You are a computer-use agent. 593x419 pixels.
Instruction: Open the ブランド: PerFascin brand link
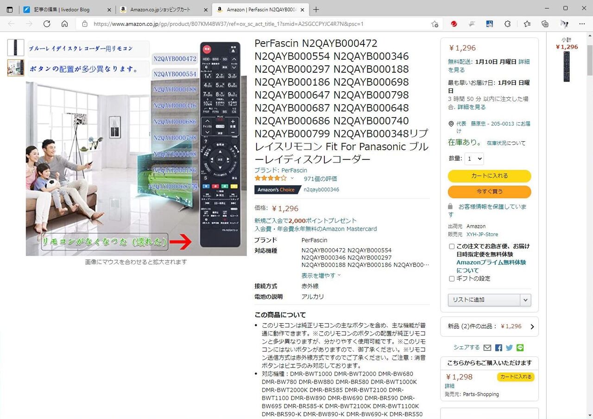click(281, 170)
